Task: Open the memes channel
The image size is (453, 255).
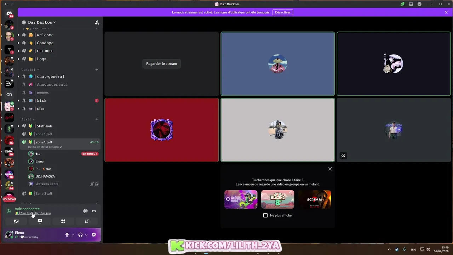Action: [x=60, y=92]
